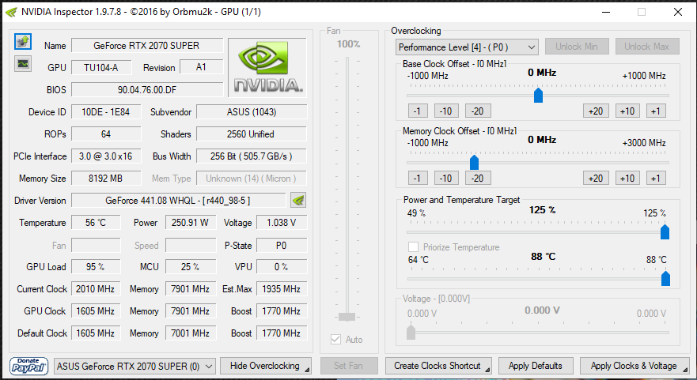Click the Voltage value 1.038 V
Screen dimensions: 697x380
[x=282, y=223]
